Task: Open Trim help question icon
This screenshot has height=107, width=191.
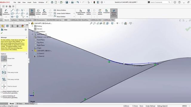Action: pos(26,30)
